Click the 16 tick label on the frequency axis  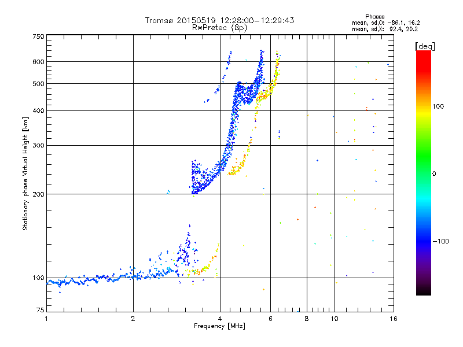394,319
